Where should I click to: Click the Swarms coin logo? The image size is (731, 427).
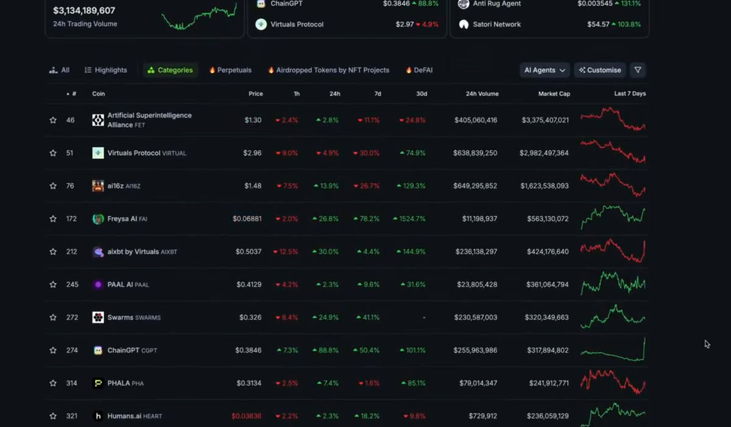tap(98, 318)
